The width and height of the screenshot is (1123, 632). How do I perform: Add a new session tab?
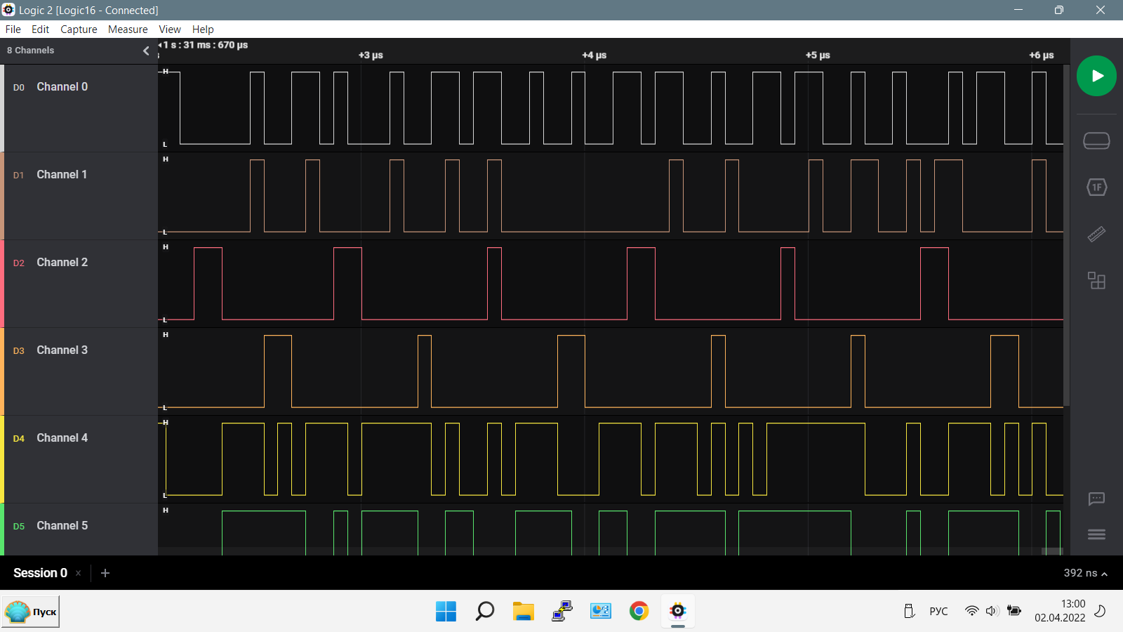tap(105, 573)
